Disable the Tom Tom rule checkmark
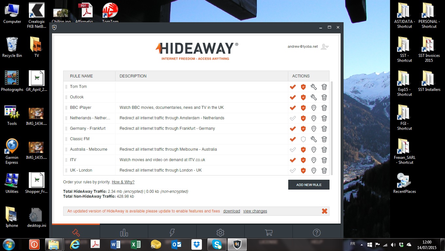 tap(293, 87)
